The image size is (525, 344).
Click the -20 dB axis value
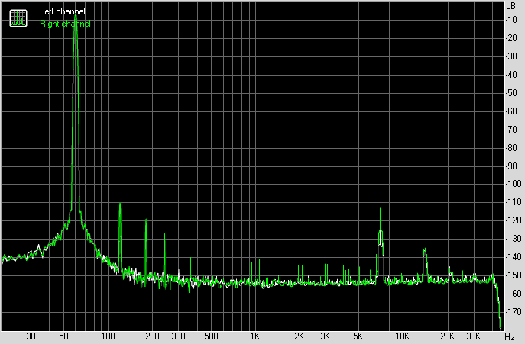pos(511,38)
